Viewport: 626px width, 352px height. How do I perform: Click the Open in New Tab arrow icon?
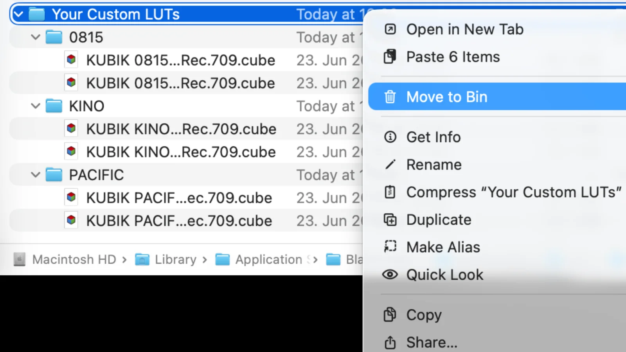(390, 29)
